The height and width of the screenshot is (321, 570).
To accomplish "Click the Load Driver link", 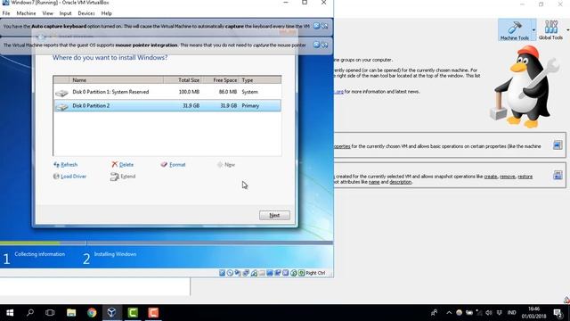I will pos(69,177).
